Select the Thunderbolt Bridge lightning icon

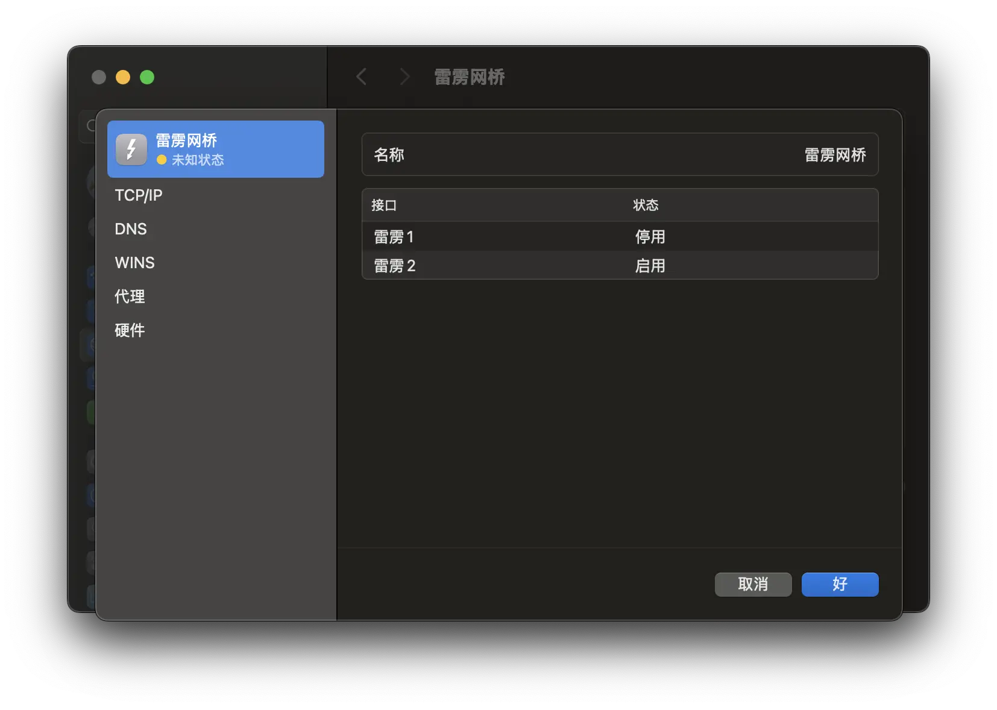[131, 149]
